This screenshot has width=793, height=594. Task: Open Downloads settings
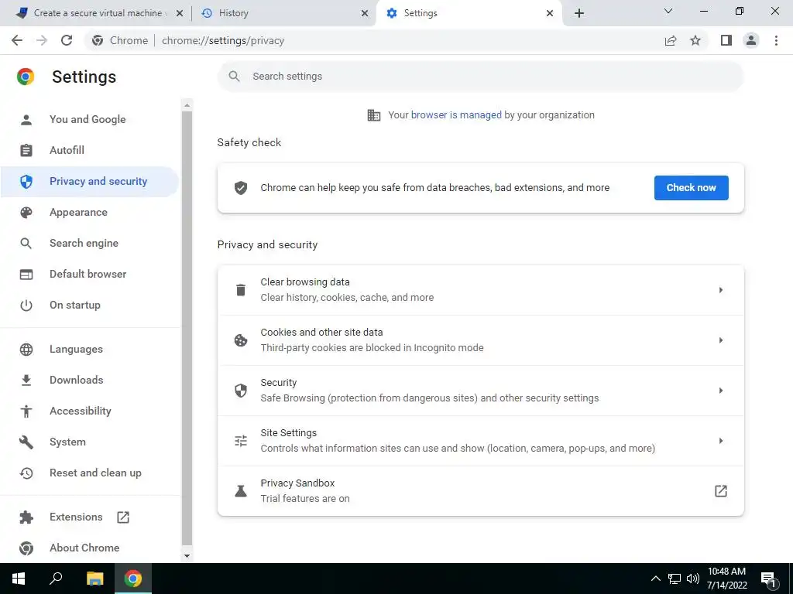click(x=89, y=380)
